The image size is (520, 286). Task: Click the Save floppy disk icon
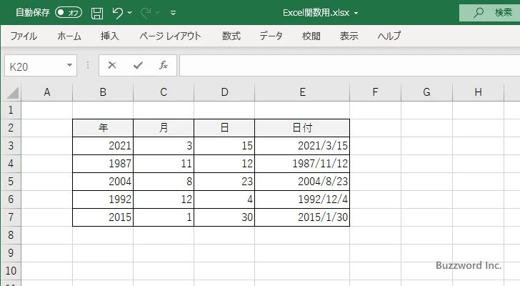click(97, 13)
